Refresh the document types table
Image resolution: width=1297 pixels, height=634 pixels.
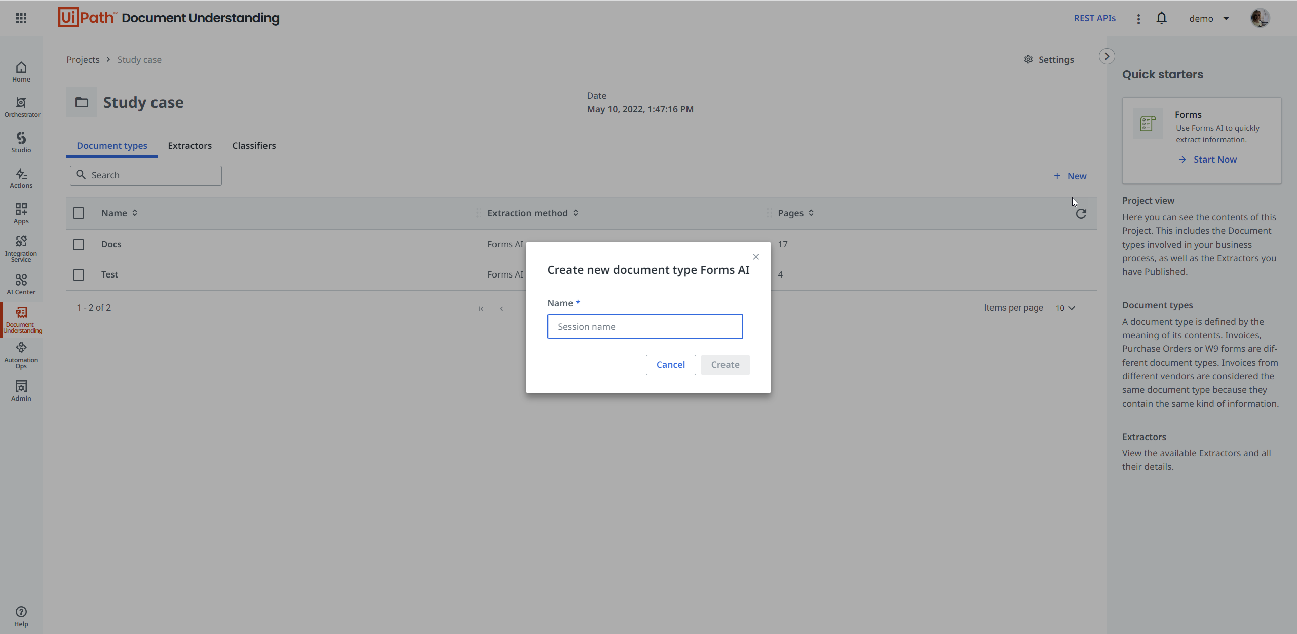(x=1081, y=214)
